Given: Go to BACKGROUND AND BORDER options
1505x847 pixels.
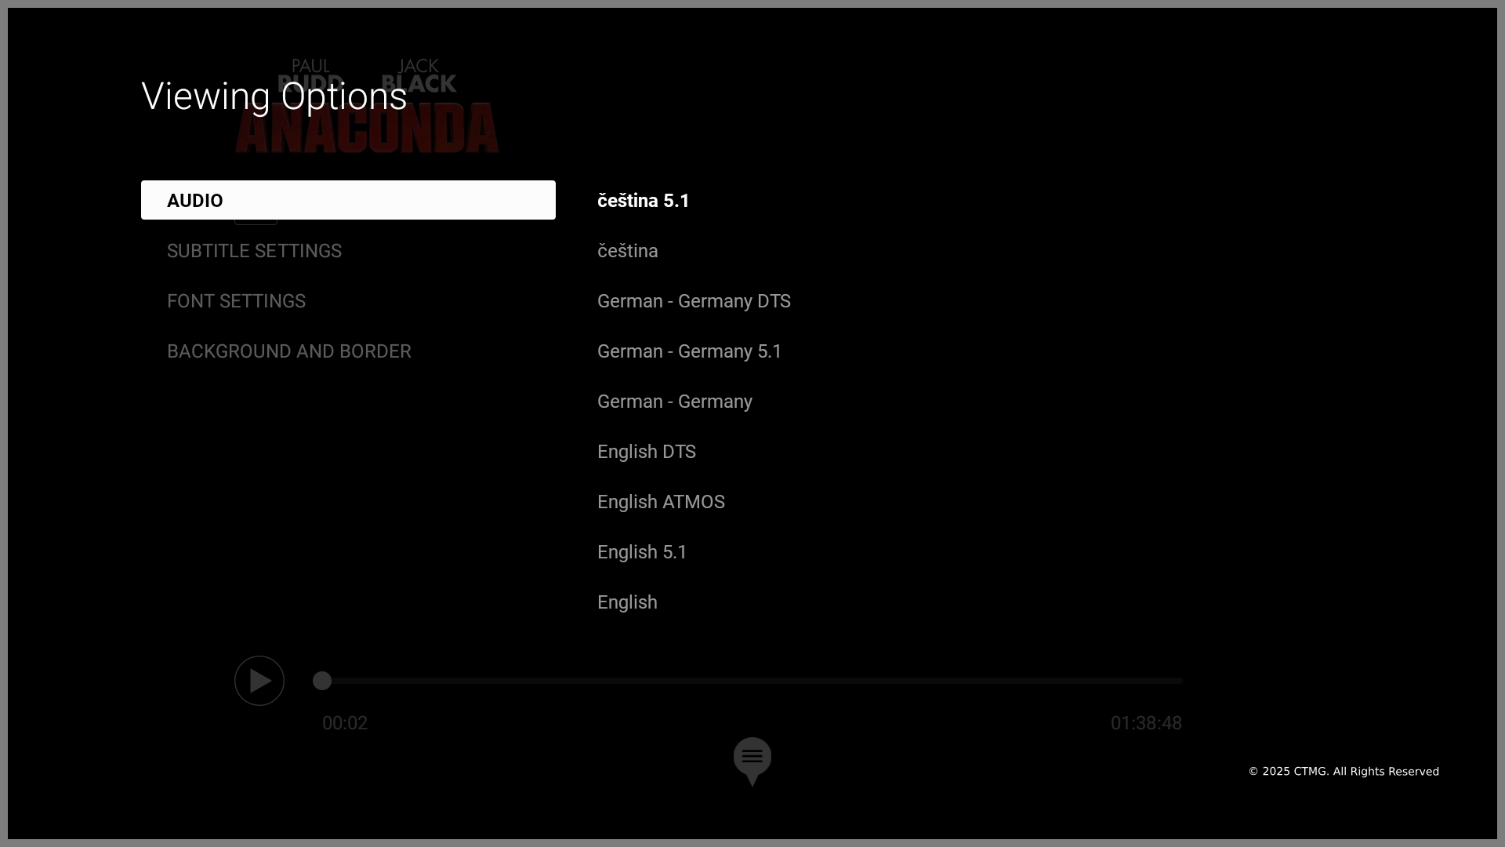Looking at the screenshot, I should point(288,351).
